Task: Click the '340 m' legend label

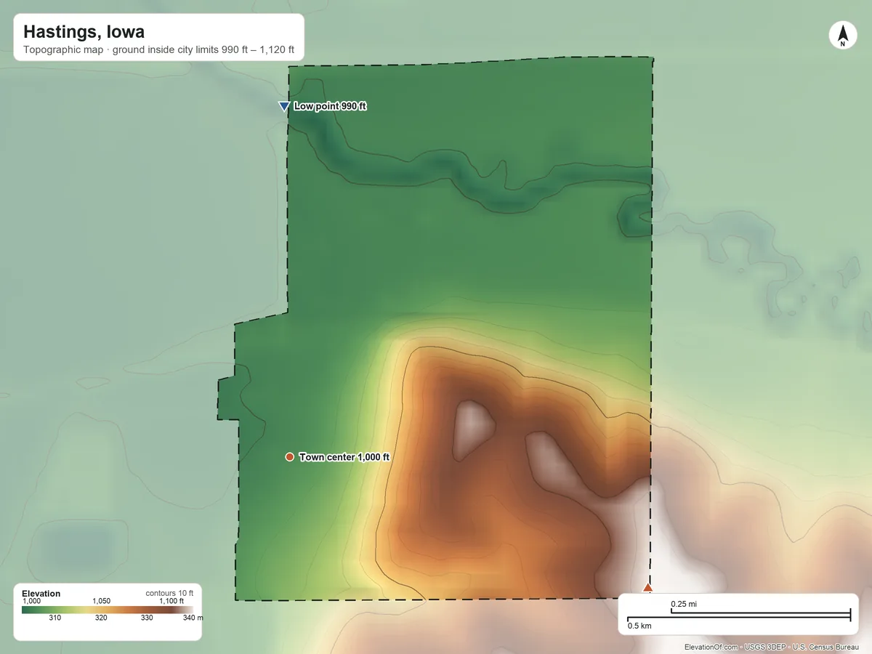Action: click(193, 618)
